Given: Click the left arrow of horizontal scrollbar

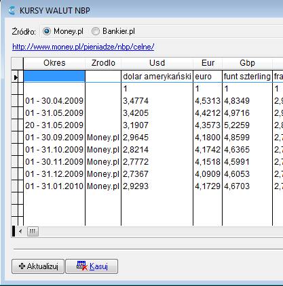Looking at the screenshot, I should click(20, 231).
